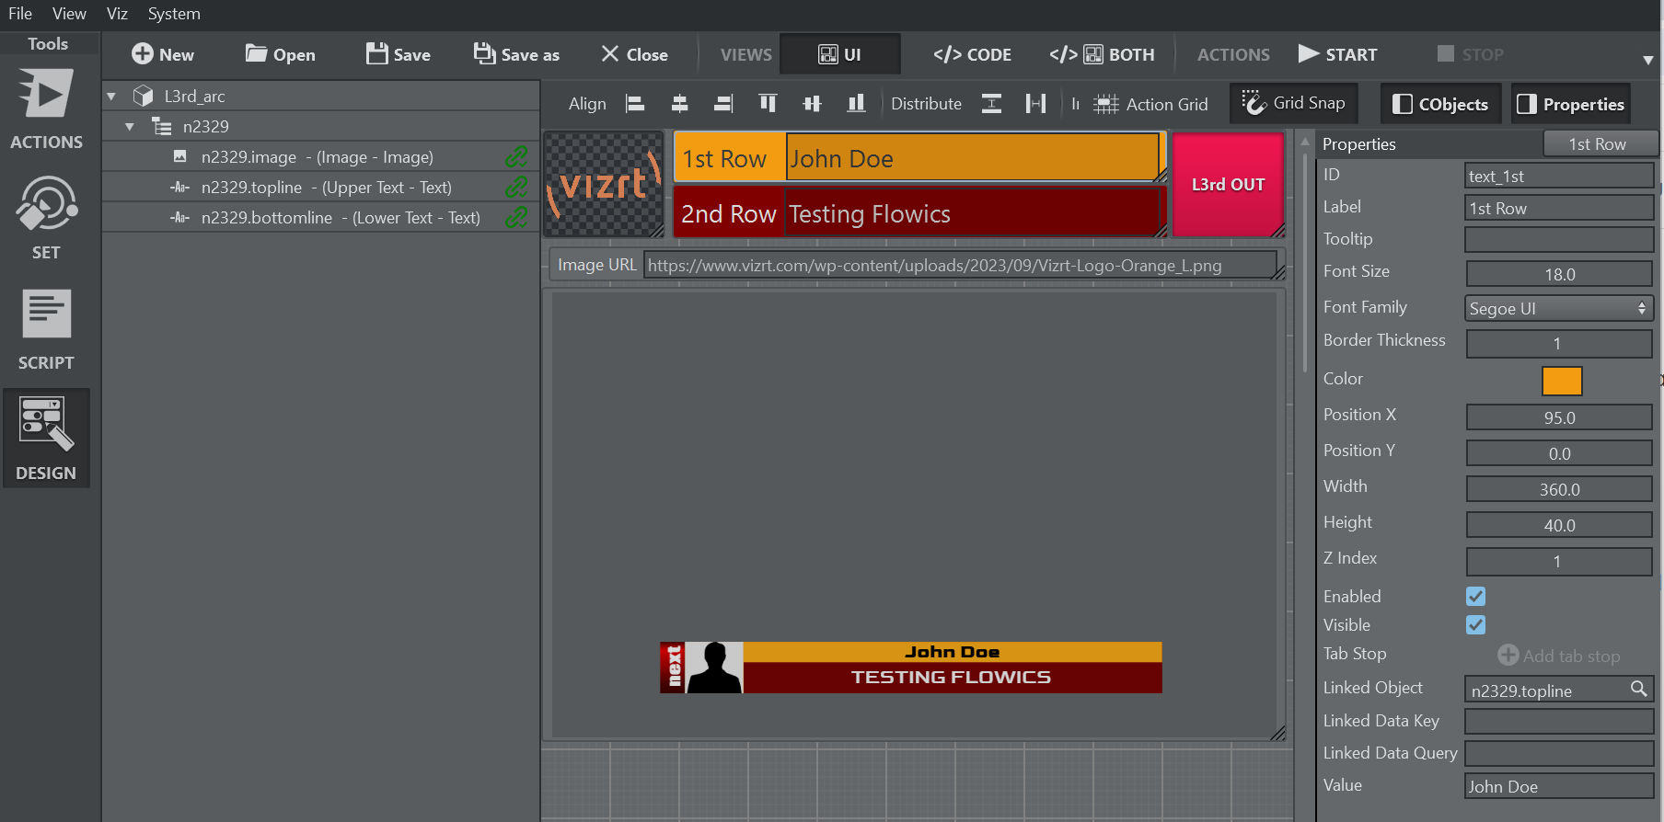Open the Viz menu
Screen dimensions: 1664x822
(x=117, y=14)
